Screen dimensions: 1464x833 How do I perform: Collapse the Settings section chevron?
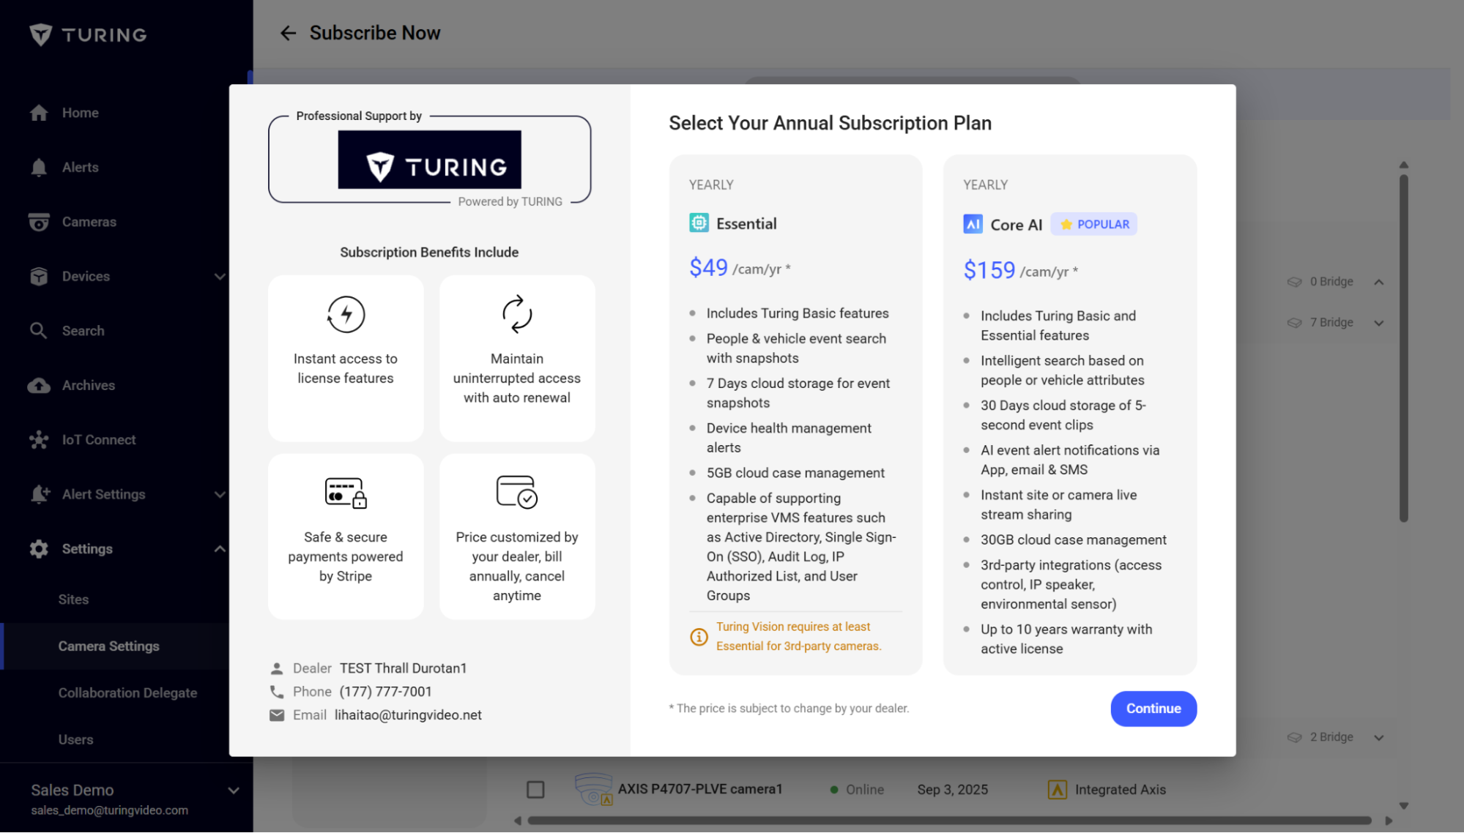220,549
